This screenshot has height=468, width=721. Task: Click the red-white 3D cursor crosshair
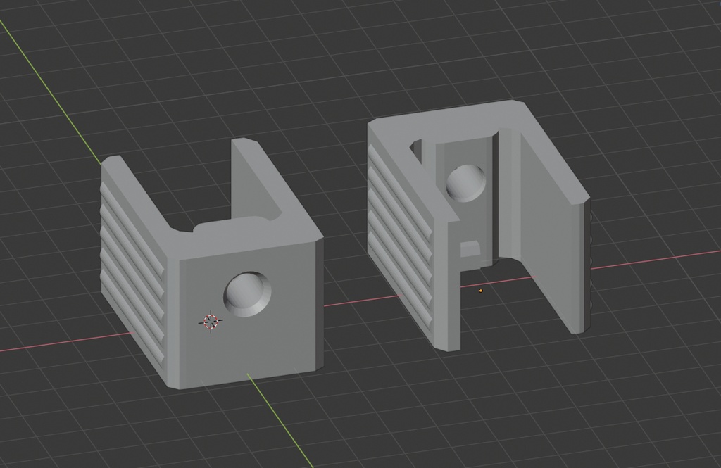(x=211, y=321)
